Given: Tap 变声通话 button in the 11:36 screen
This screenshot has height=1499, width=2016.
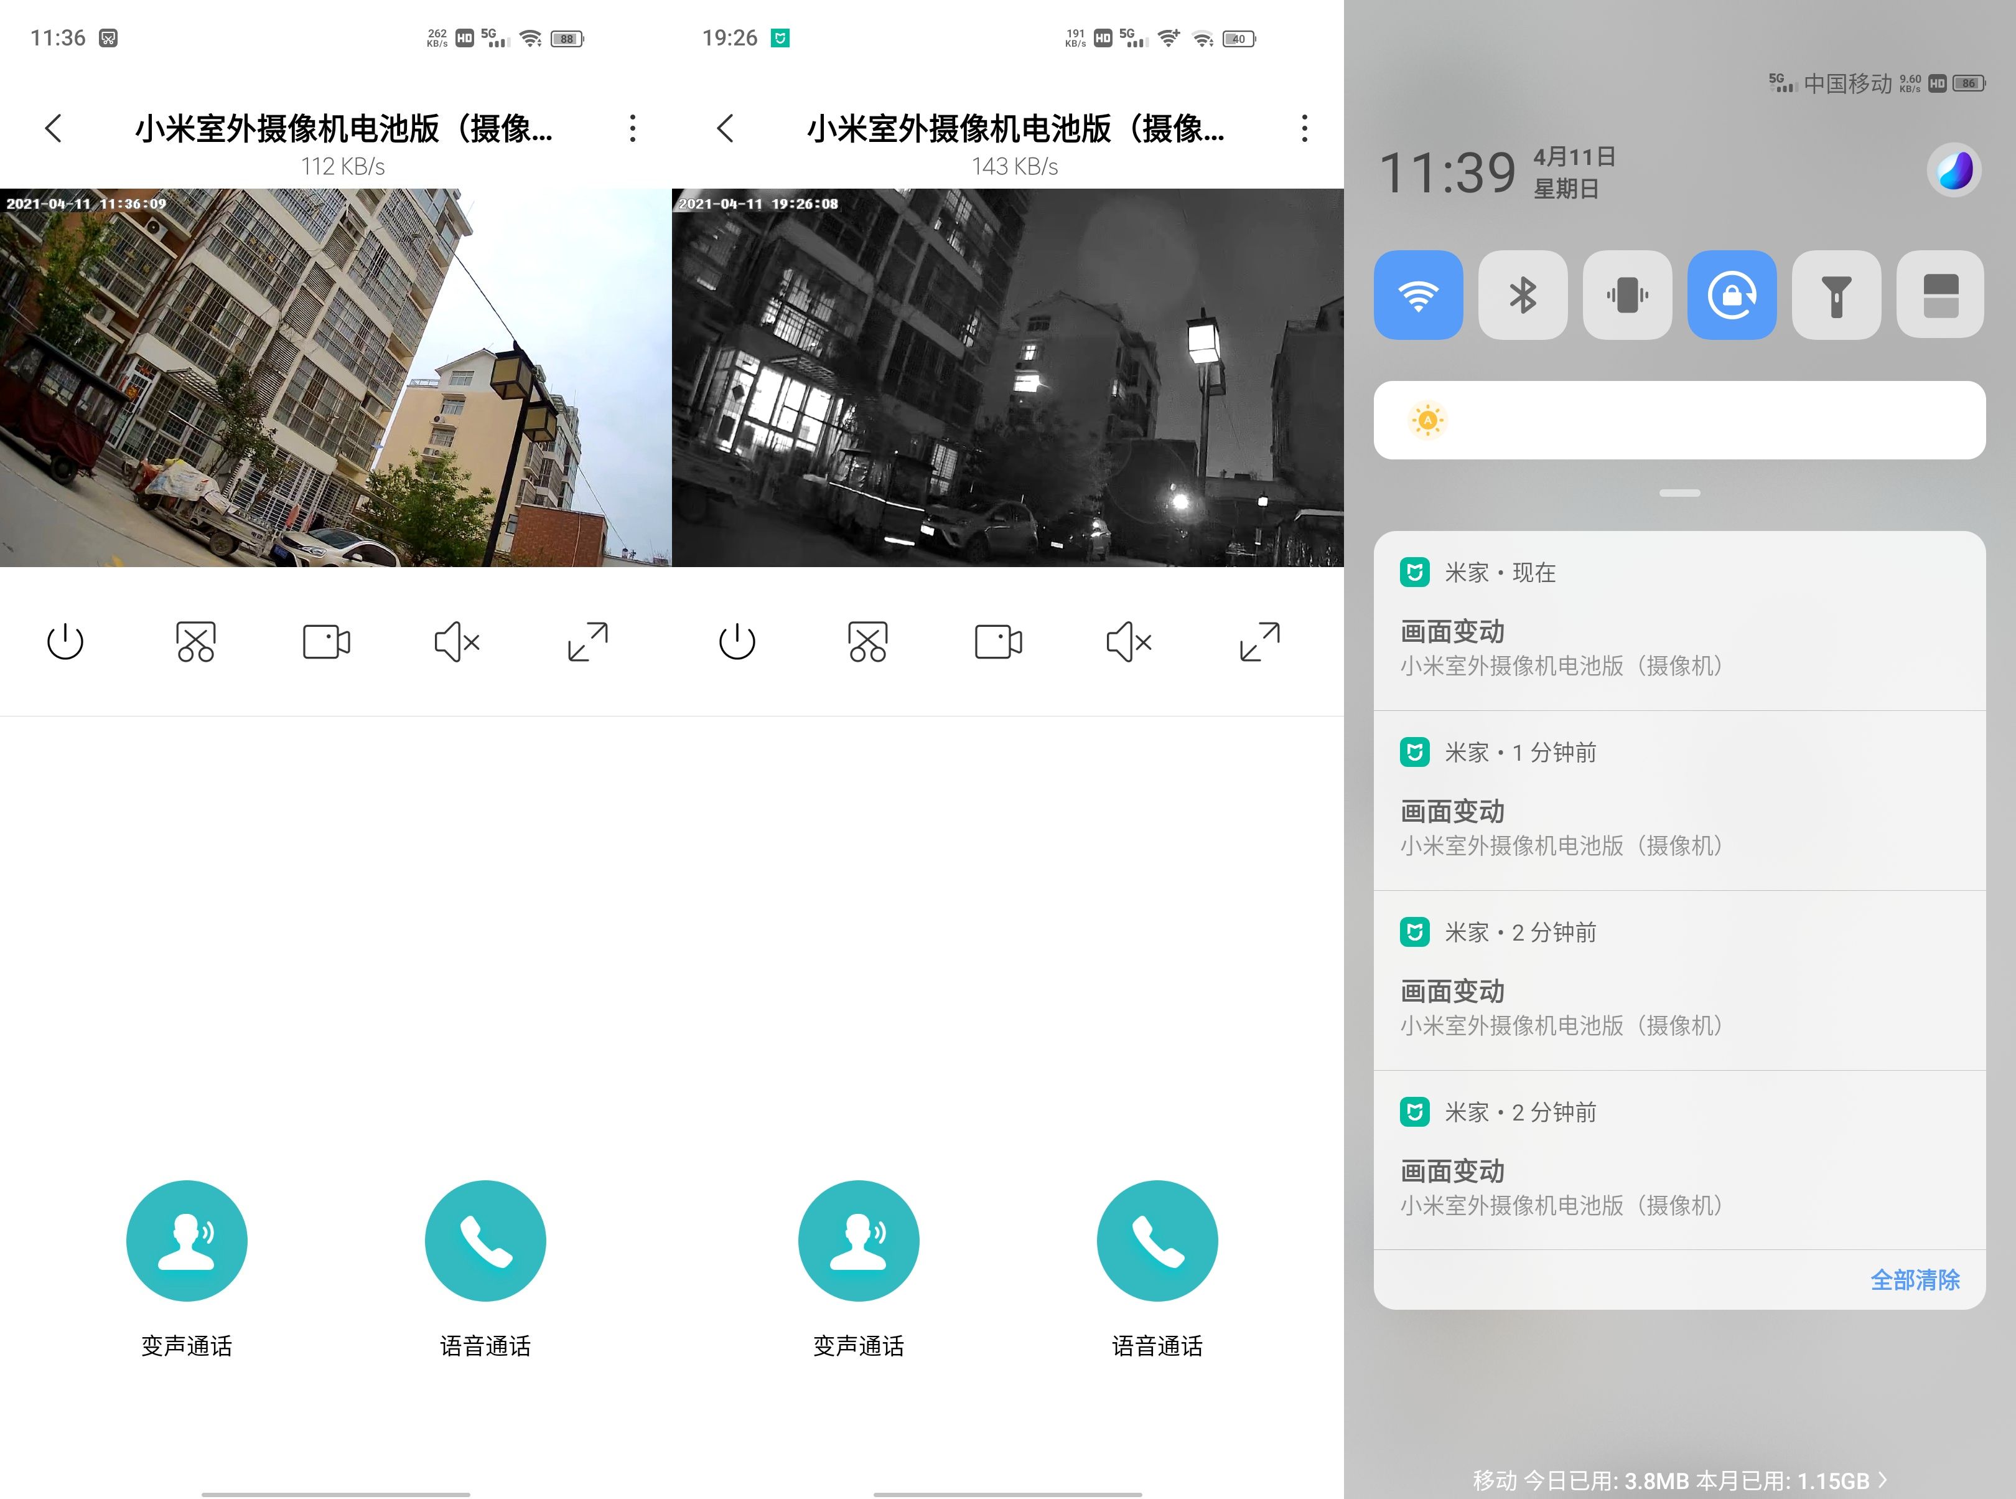Looking at the screenshot, I should point(187,1241).
